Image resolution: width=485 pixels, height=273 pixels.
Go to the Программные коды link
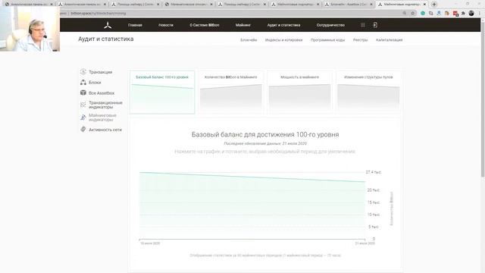click(x=328, y=40)
